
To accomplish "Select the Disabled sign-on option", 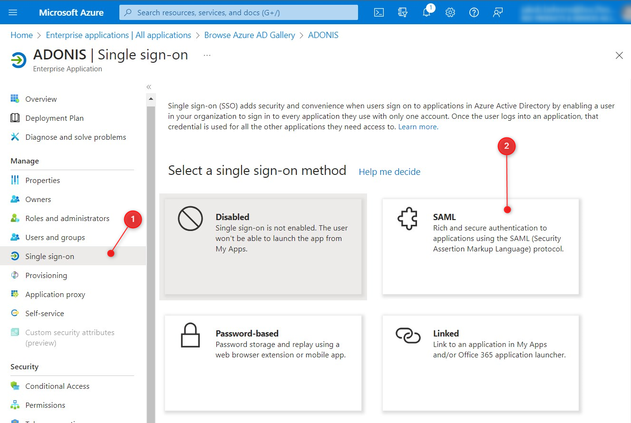I will [x=263, y=246].
